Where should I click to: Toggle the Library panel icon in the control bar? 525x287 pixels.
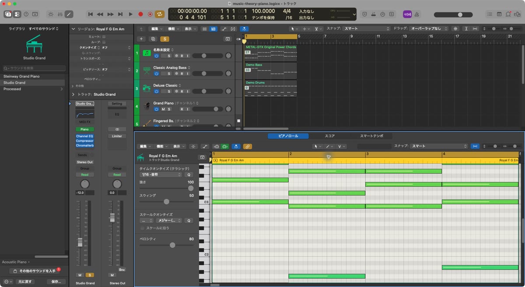click(x=8, y=14)
